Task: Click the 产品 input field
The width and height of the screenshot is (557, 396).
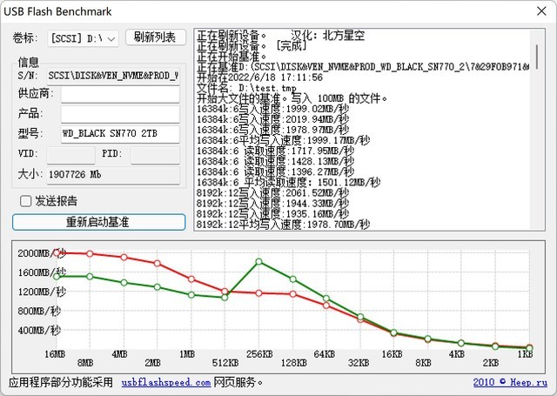Action: coord(120,114)
